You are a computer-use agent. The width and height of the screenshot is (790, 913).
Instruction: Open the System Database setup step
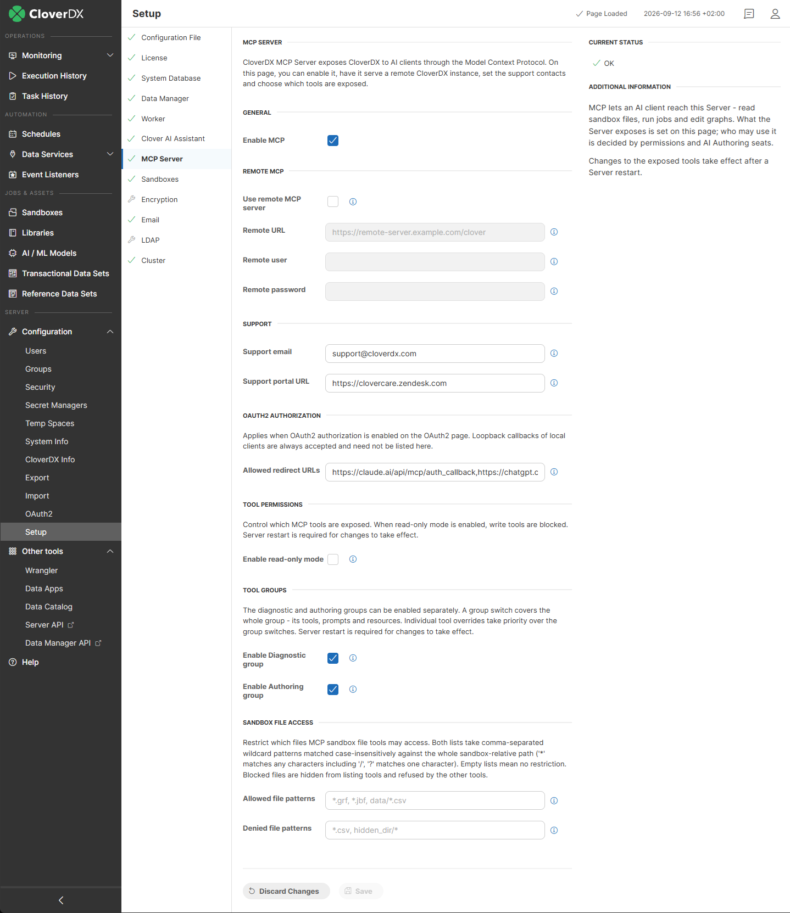point(176,79)
